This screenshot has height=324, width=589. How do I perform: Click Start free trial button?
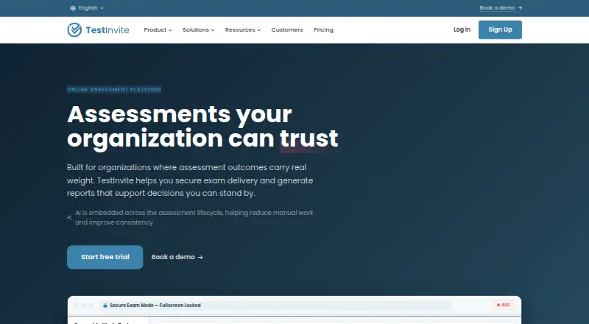[x=105, y=257]
